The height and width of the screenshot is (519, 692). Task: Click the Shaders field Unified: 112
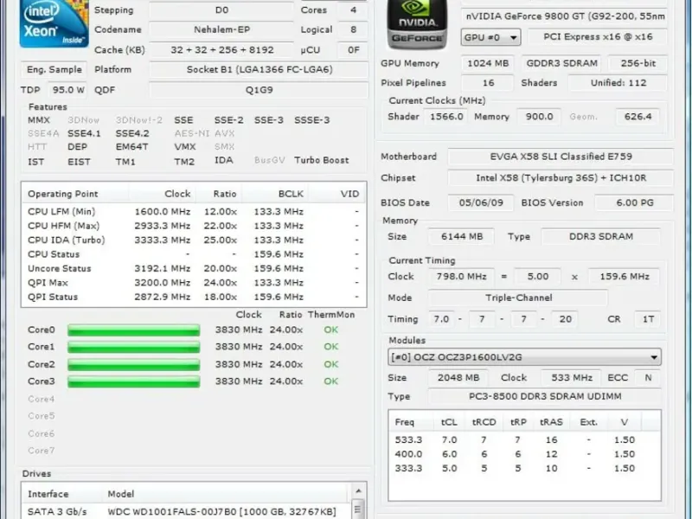pyautogui.click(x=618, y=83)
